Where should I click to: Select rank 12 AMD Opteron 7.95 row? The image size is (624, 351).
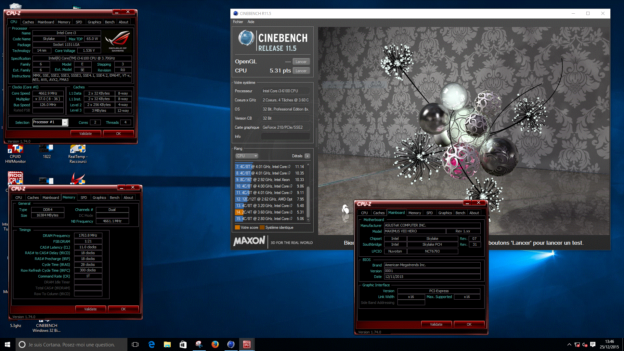point(270,199)
